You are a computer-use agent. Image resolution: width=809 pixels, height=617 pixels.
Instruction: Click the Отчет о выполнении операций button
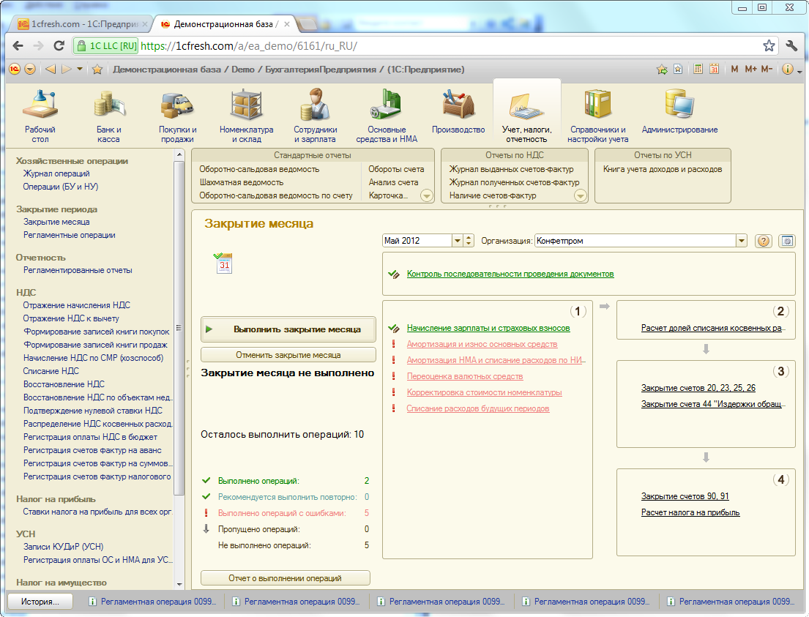click(x=285, y=578)
